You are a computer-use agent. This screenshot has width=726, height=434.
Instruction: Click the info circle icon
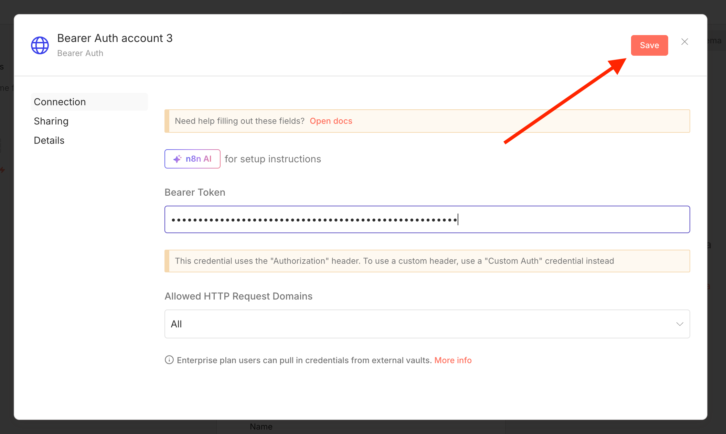[x=169, y=360]
